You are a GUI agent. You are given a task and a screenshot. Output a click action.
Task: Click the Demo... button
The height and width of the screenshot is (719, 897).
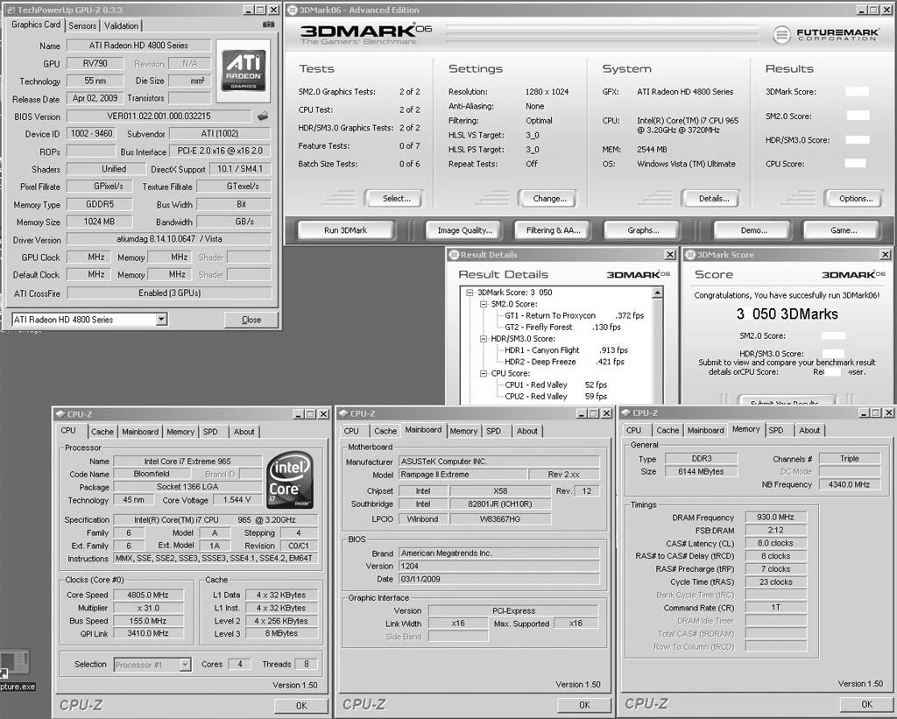coord(753,230)
